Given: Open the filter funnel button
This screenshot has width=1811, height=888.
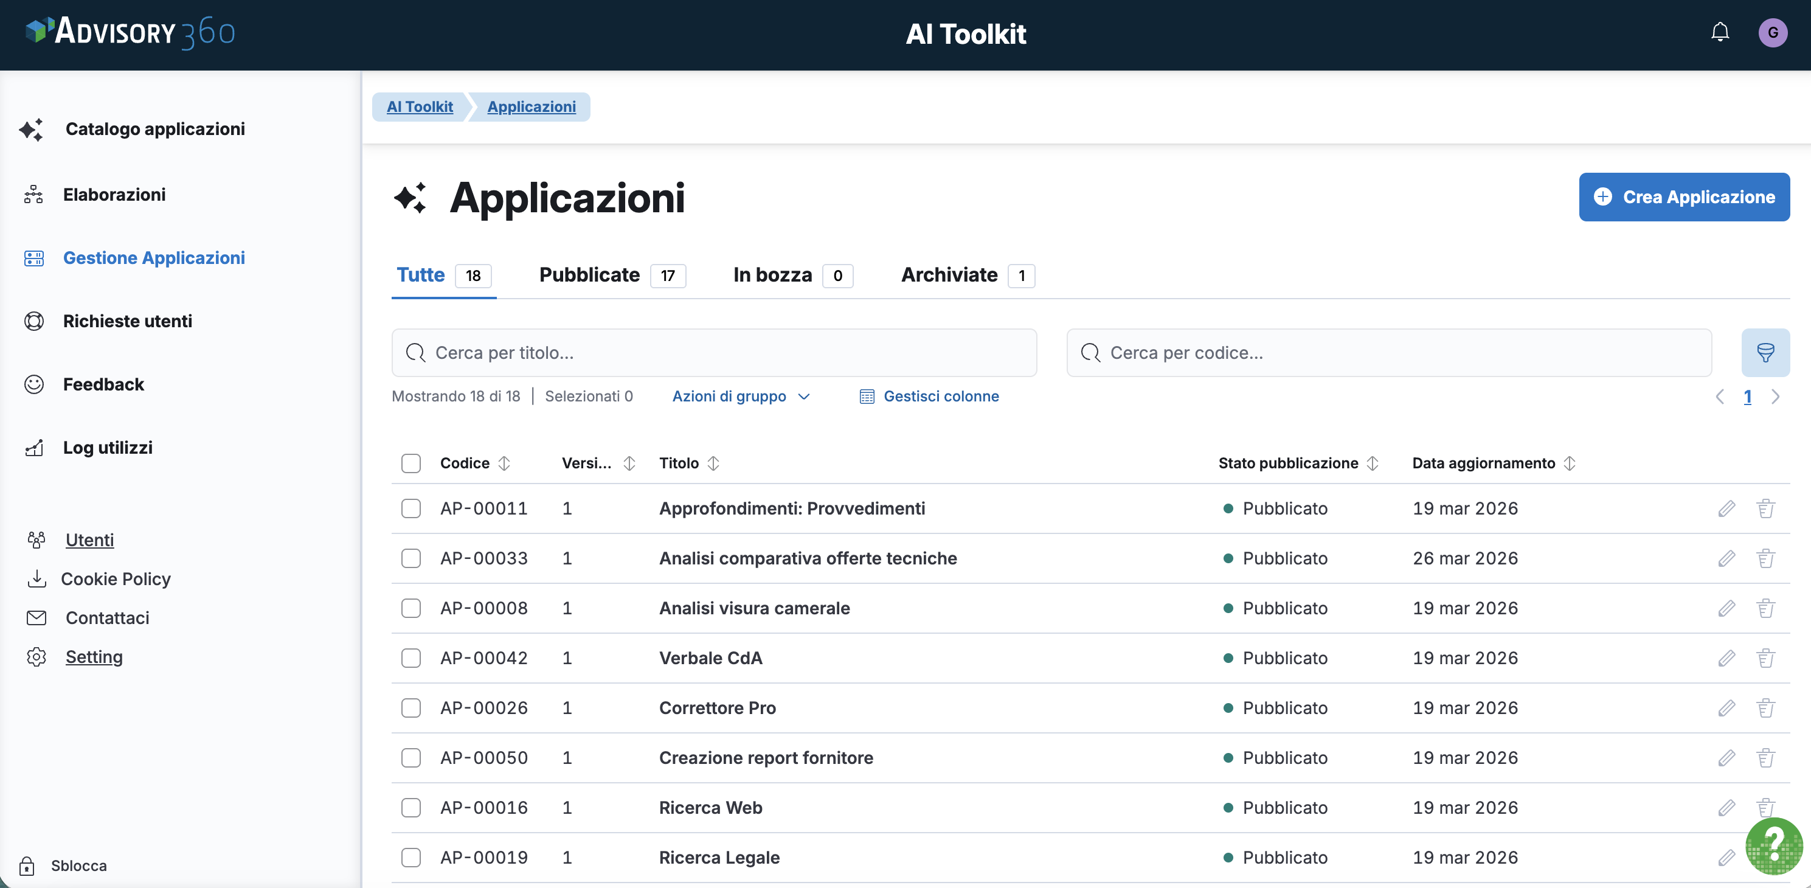Looking at the screenshot, I should pos(1765,352).
